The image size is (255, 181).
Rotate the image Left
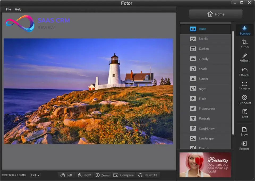pos(66,175)
